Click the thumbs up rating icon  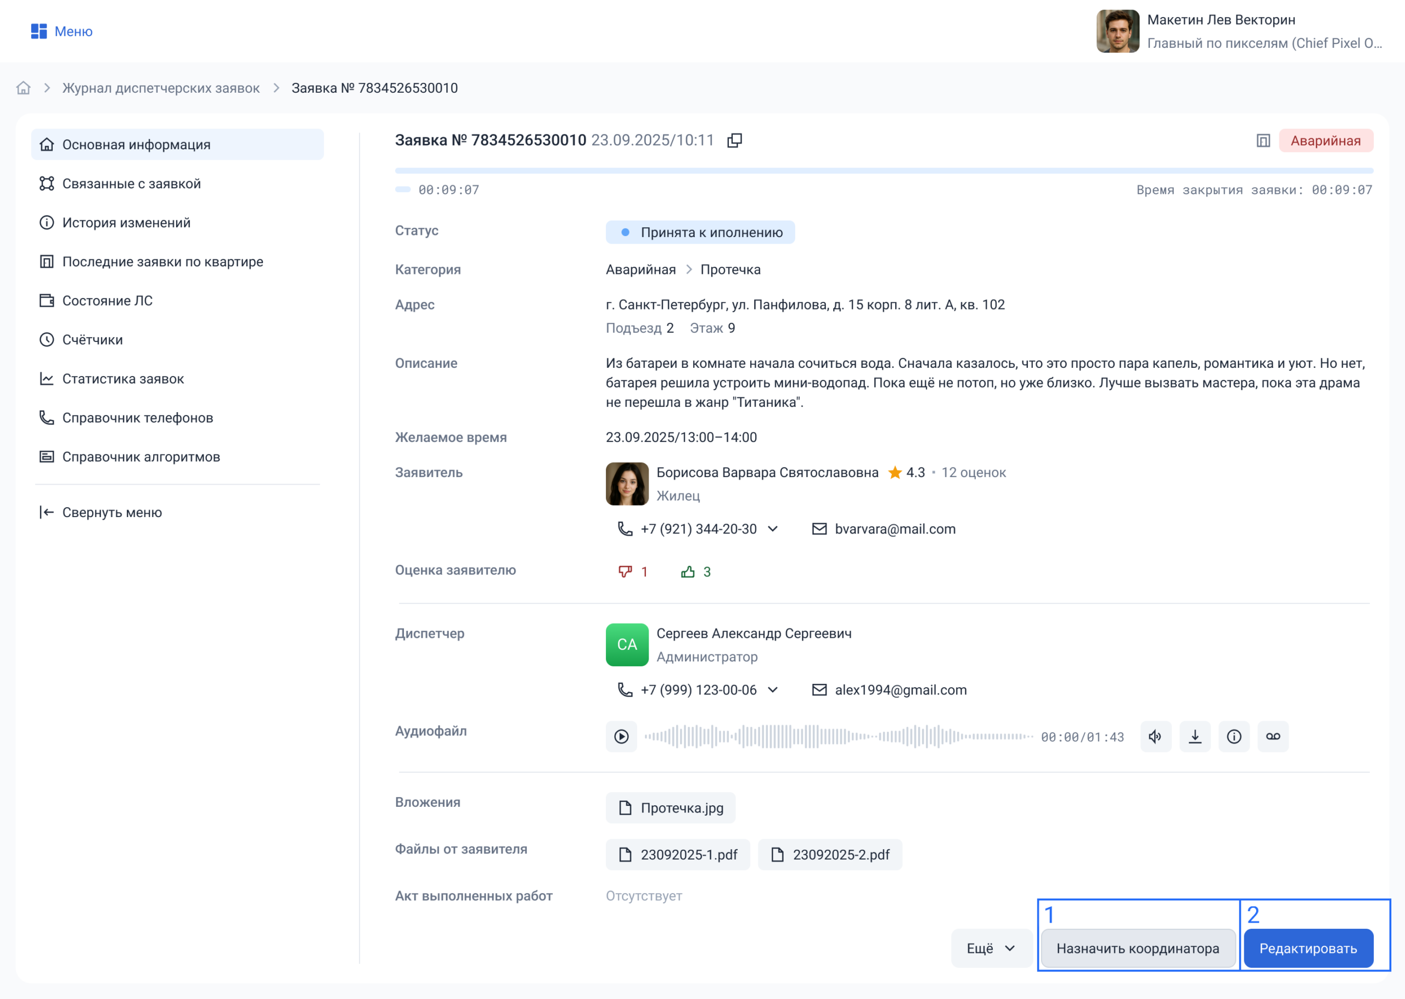click(x=688, y=571)
